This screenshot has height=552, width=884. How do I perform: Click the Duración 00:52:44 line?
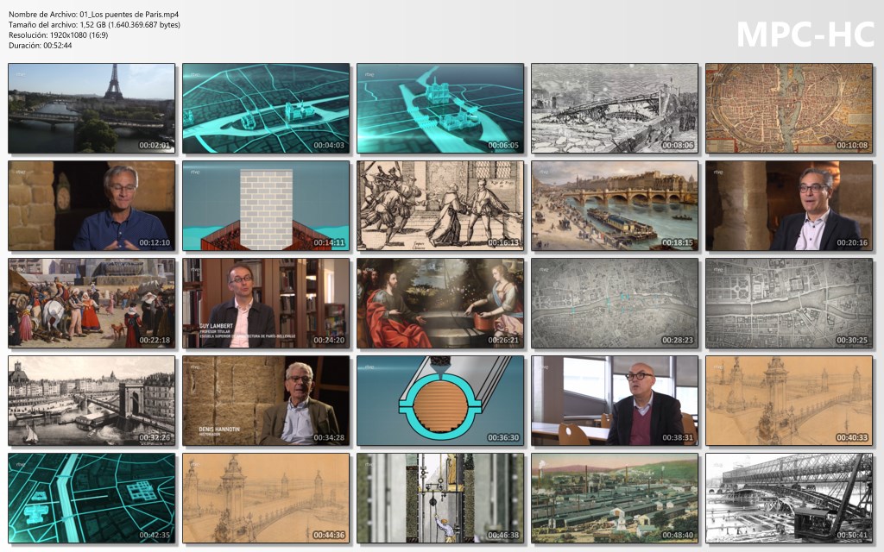(40, 45)
